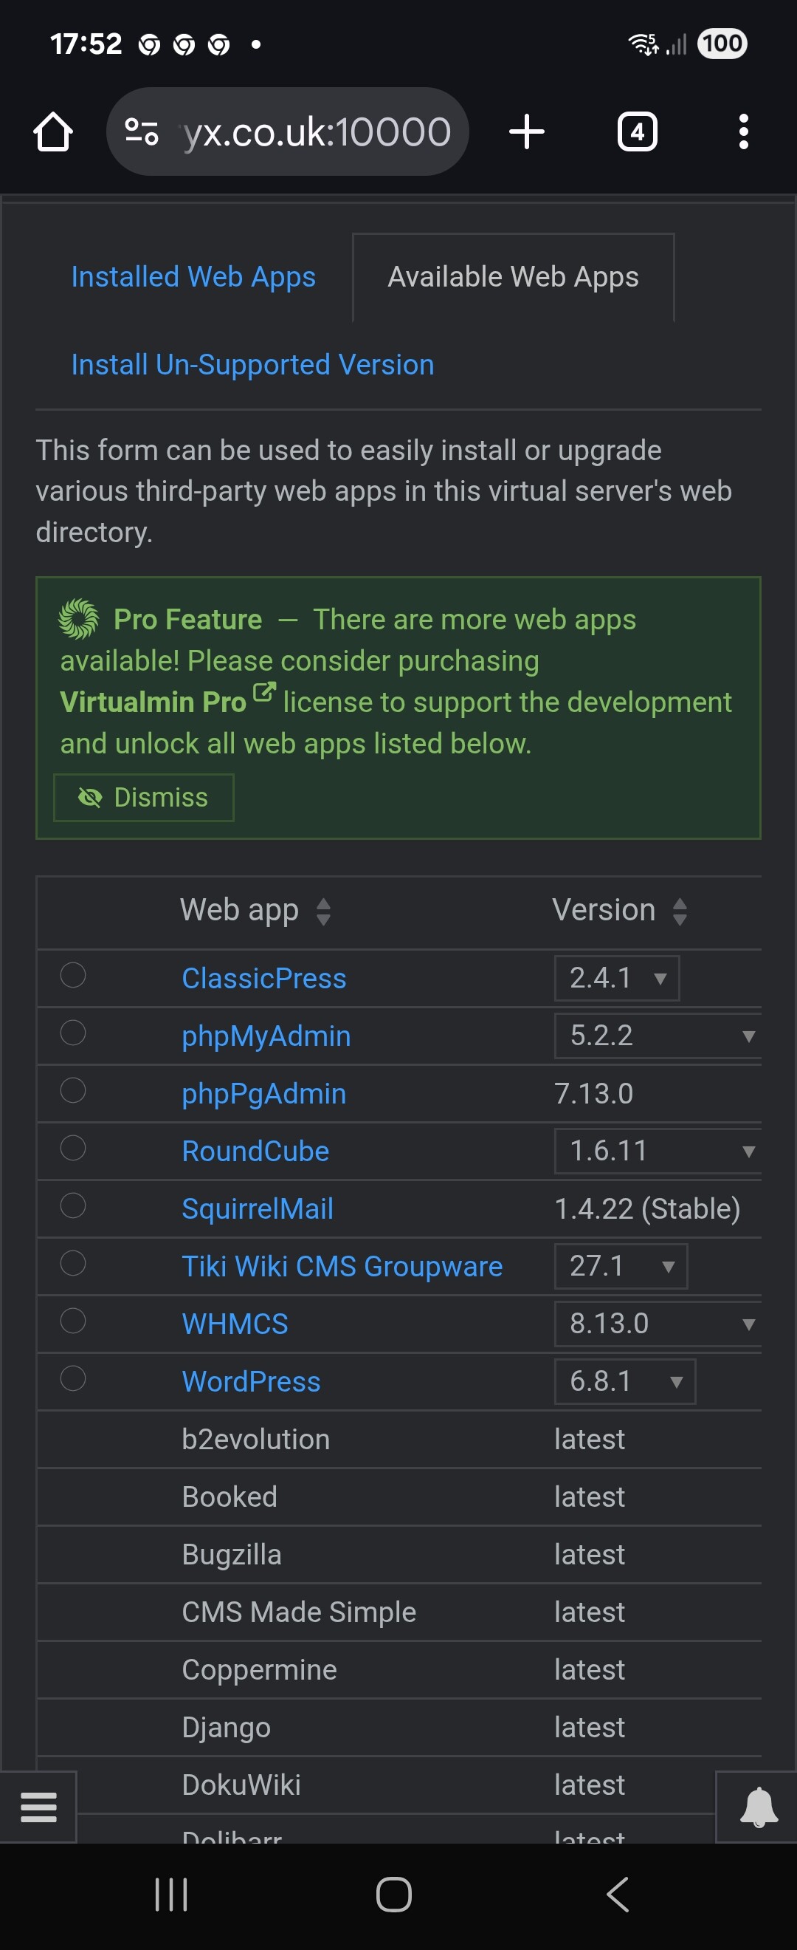Tap the browser address bar URL

point(317,132)
